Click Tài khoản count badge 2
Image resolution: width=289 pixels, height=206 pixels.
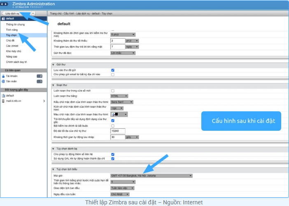click(40, 76)
